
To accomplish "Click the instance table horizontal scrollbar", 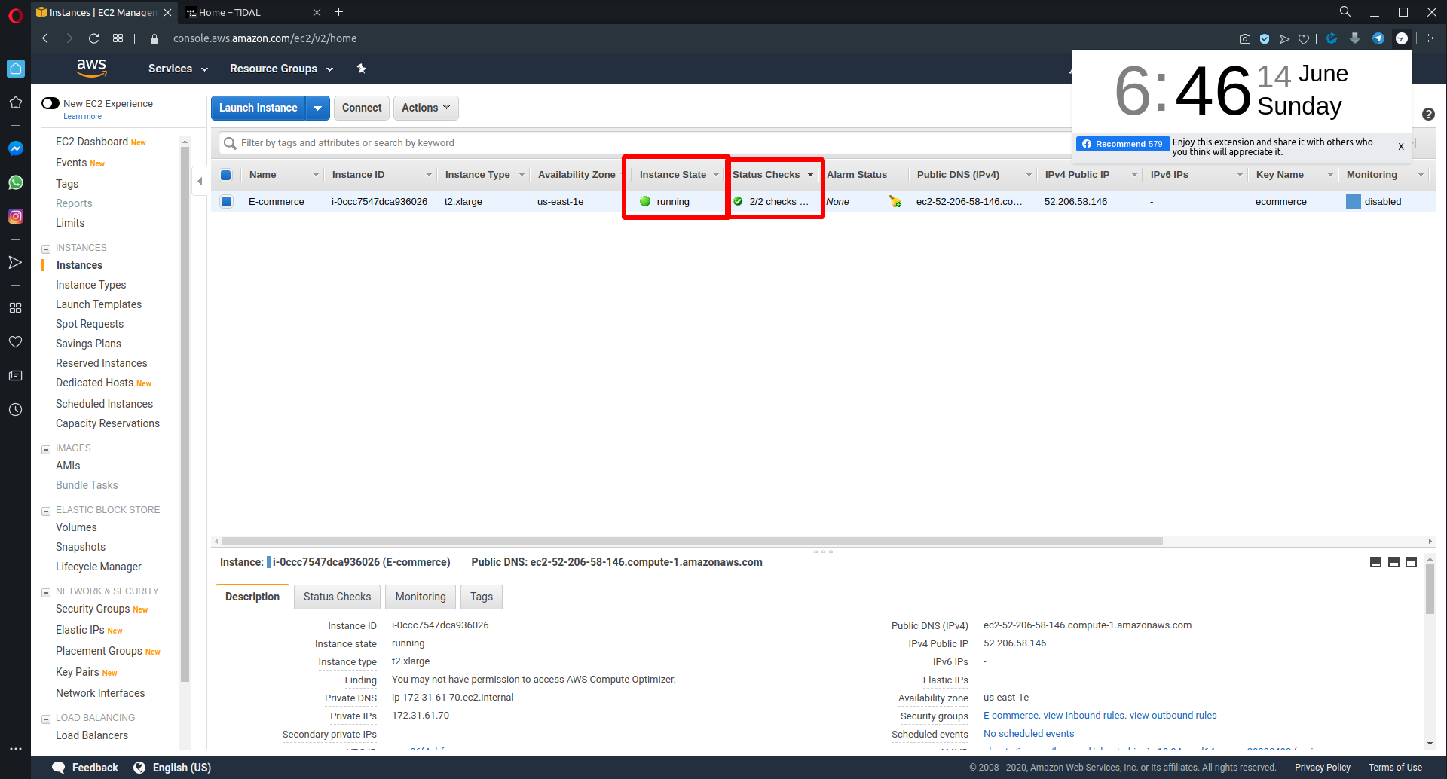I will click(692, 541).
